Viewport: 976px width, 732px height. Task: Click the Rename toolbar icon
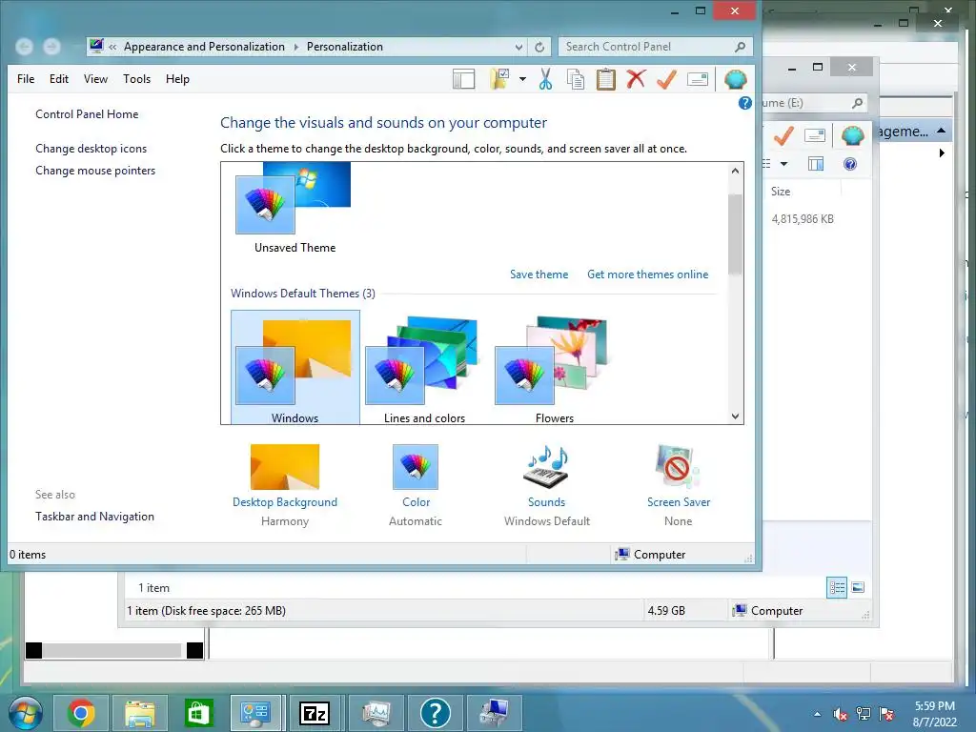[x=698, y=79]
